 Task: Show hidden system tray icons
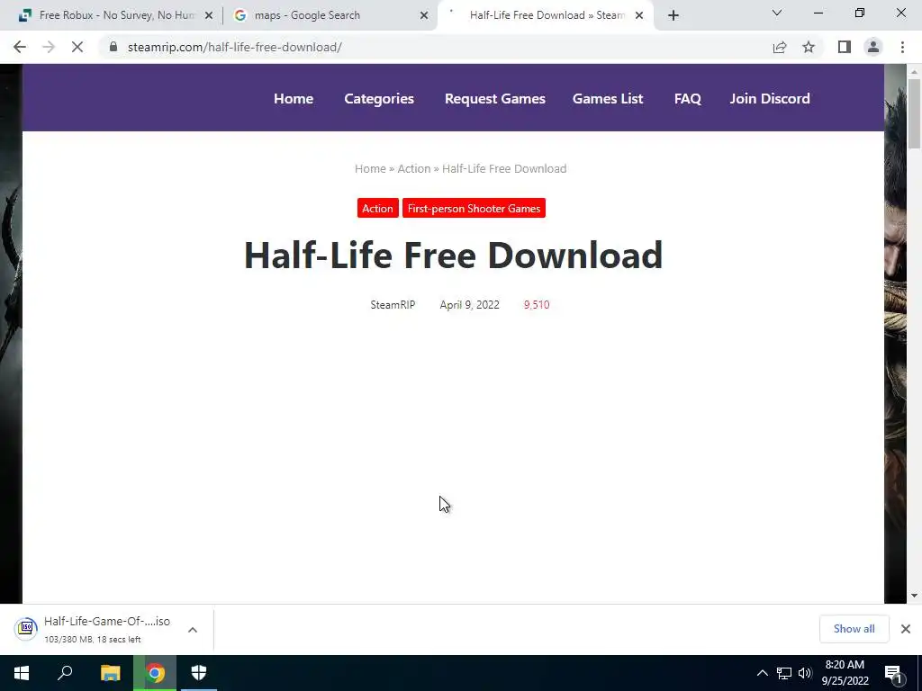[x=762, y=673]
